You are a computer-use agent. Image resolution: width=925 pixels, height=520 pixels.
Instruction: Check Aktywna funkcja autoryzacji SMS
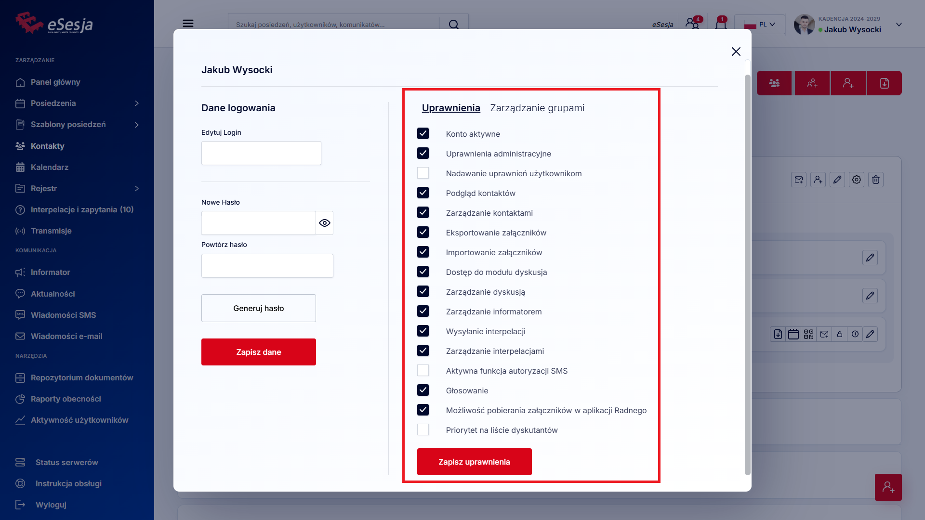[x=423, y=370]
